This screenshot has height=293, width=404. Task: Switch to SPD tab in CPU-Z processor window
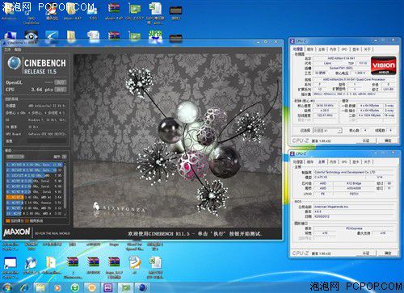pos(344,49)
